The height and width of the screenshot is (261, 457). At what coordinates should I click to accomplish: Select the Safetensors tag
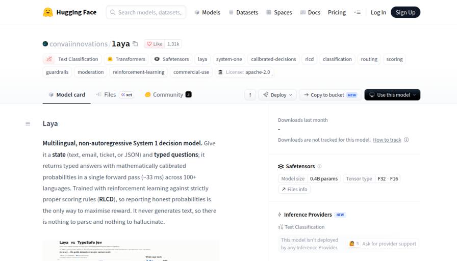coord(171,59)
